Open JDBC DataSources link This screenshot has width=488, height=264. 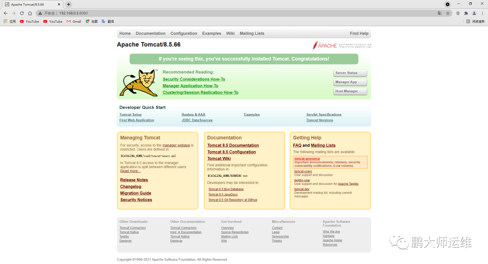click(x=197, y=120)
